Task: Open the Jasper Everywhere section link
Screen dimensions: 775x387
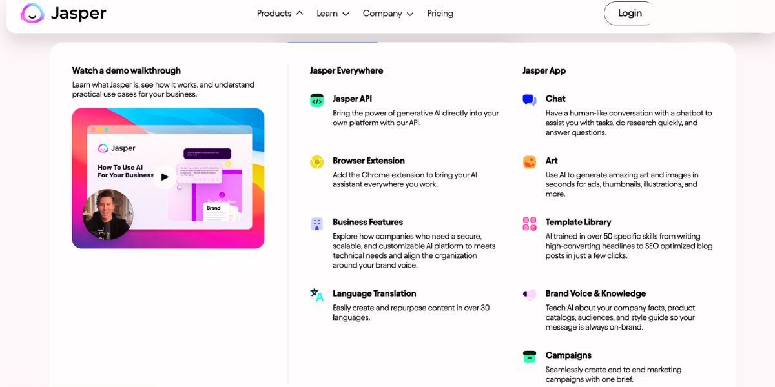Action: coord(346,70)
